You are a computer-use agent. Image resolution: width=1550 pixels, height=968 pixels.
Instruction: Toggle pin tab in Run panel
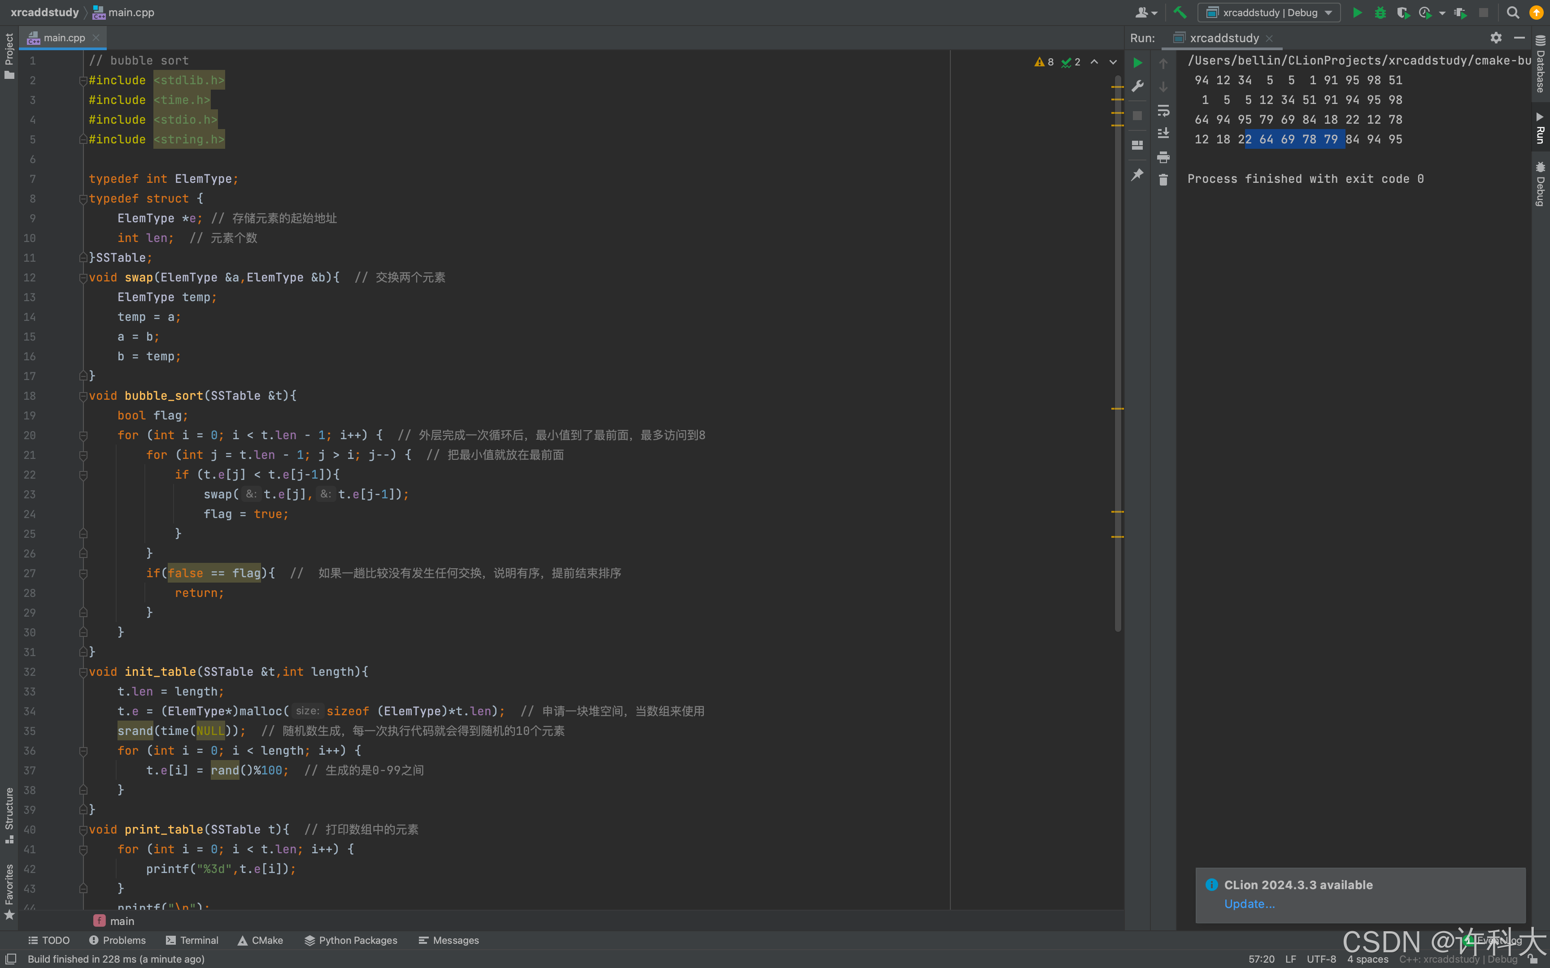[x=1137, y=174]
